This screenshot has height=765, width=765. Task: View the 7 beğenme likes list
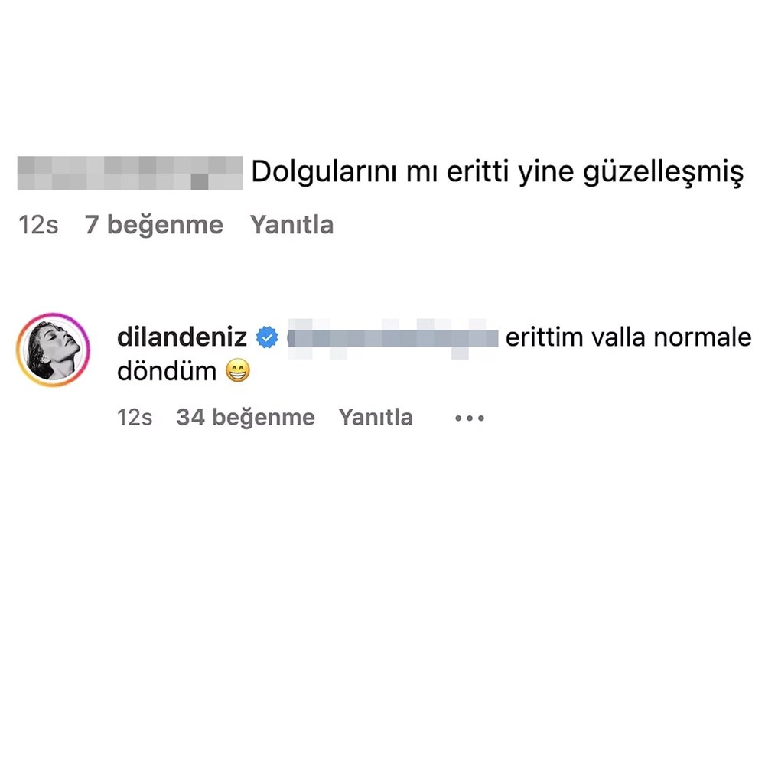tap(154, 225)
